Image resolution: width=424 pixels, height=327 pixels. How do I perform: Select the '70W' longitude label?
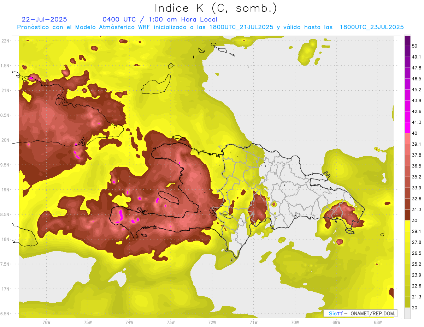click(x=295, y=322)
